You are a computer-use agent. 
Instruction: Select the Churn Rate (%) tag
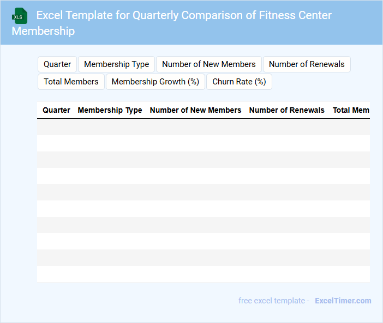[239, 82]
